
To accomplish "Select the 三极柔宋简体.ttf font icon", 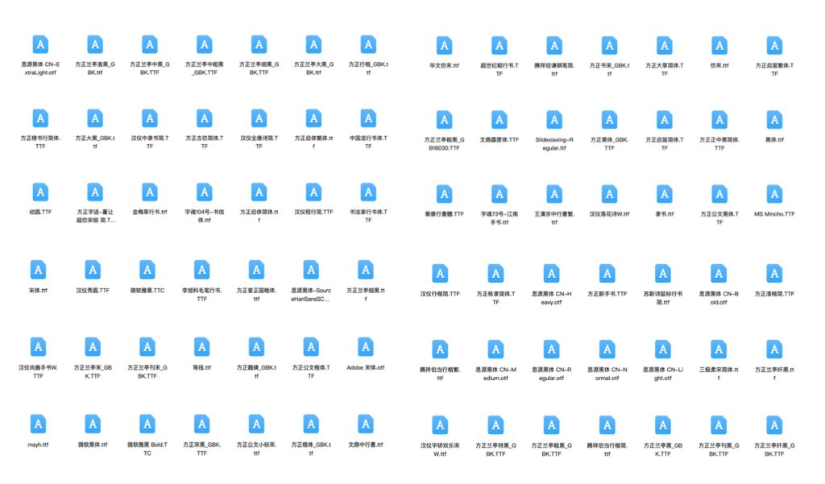I will click(719, 350).
